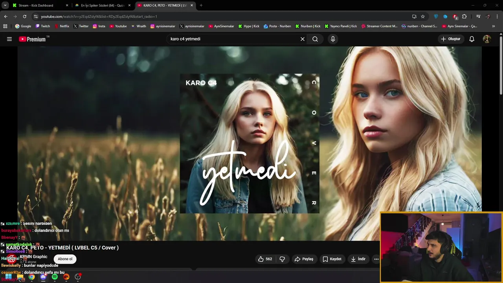Open the Netflix bookmark
The height and width of the screenshot is (283, 503).
62,26
